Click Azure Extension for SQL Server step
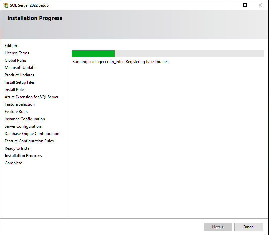 click(x=31, y=97)
